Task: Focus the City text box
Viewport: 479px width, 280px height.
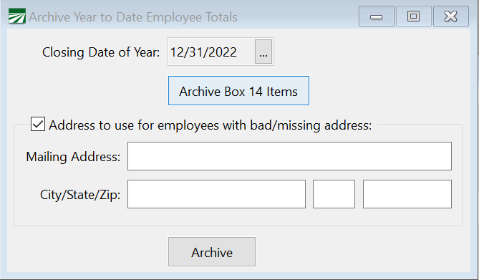Action: [x=217, y=194]
